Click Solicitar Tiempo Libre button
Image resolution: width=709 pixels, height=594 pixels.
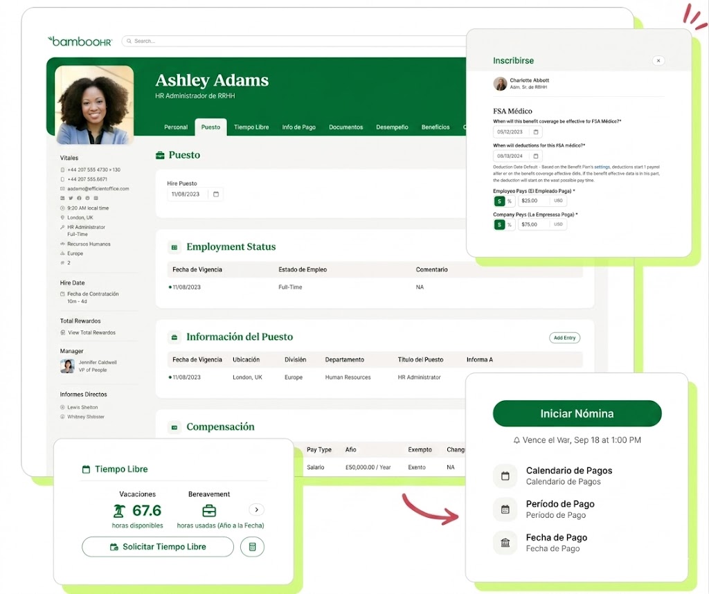coord(158,546)
